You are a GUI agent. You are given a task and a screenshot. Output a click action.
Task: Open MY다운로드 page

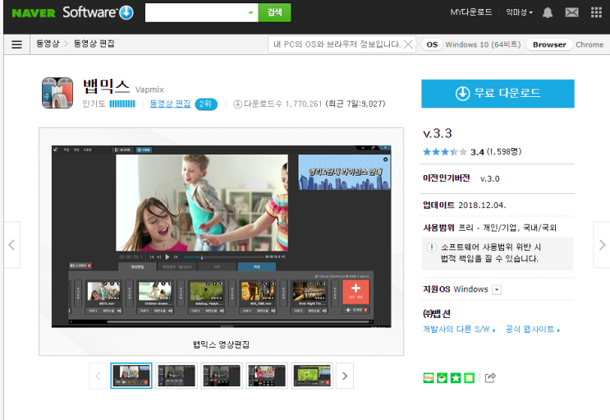point(470,12)
